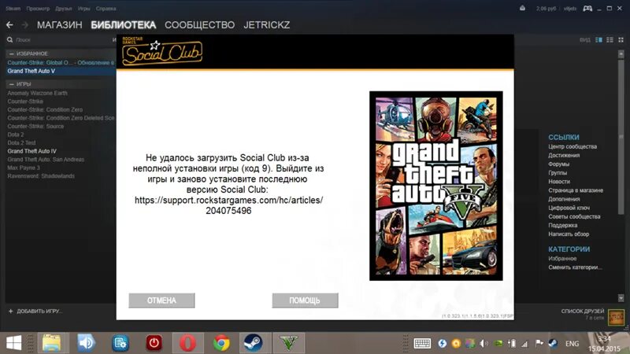Click the network signal tray icon
630x354 pixels.
(524, 344)
